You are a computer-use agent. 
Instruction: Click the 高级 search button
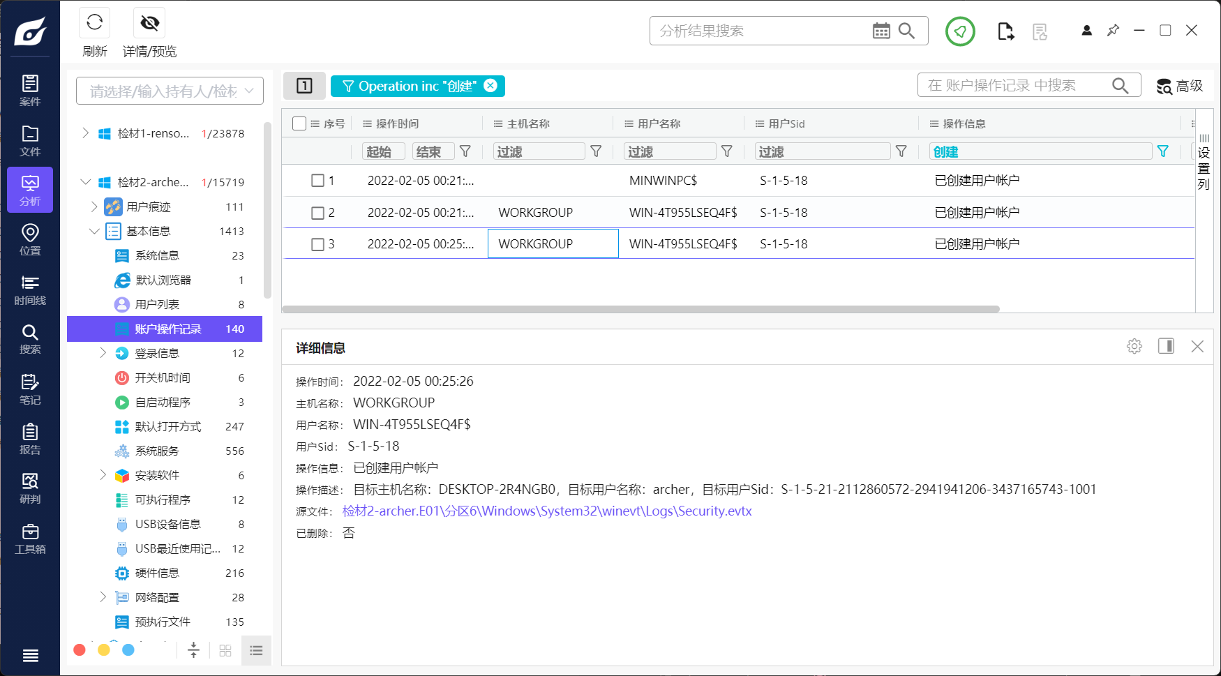pos(1178,86)
